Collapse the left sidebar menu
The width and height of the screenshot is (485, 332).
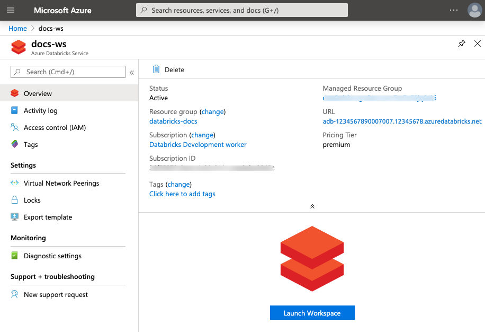[132, 72]
